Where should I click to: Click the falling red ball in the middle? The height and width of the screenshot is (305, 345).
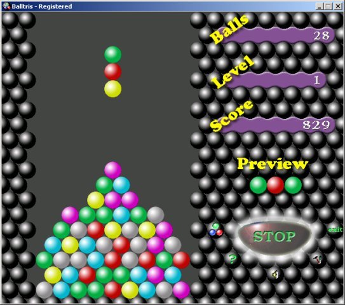(x=113, y=72)
